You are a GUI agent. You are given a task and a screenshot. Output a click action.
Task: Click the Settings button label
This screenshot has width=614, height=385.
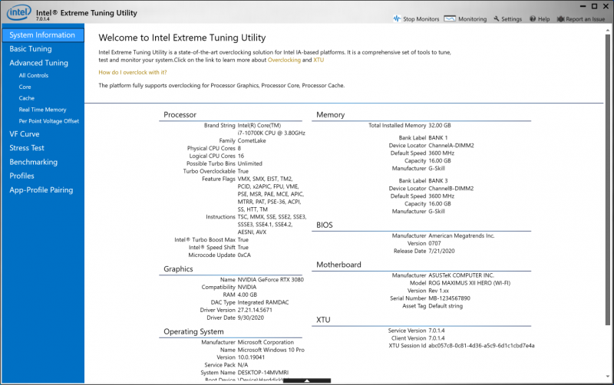[511, 18]
